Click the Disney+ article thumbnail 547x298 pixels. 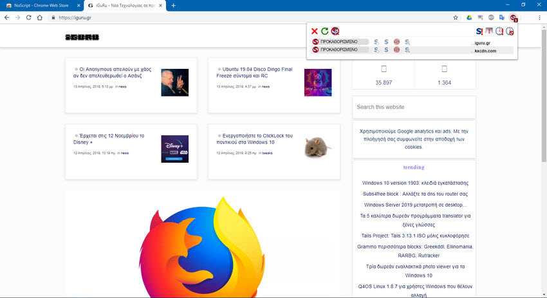175,149
